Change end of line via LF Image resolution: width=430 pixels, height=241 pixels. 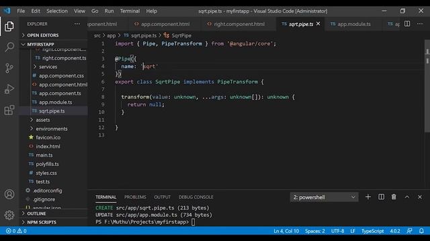[353, 231]
